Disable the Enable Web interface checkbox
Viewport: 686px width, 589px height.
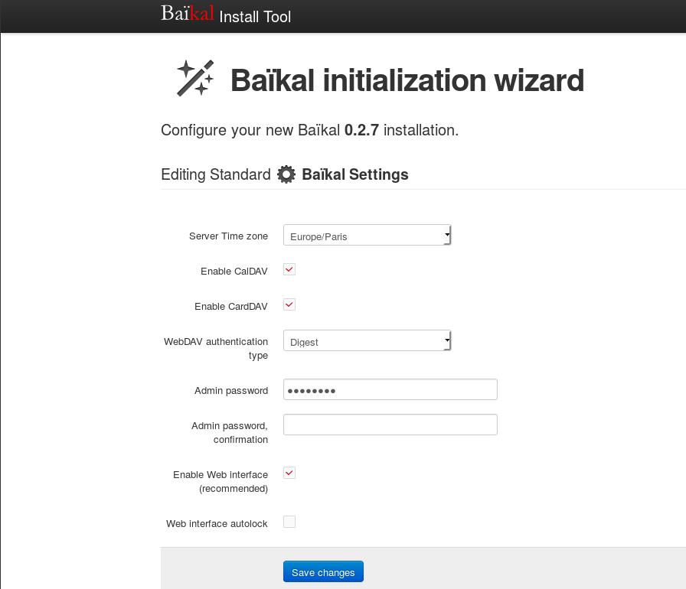[x=289, y=473]
